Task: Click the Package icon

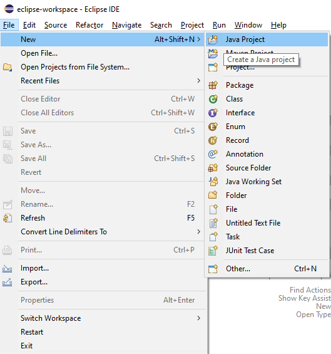Action: coord(213,85)
